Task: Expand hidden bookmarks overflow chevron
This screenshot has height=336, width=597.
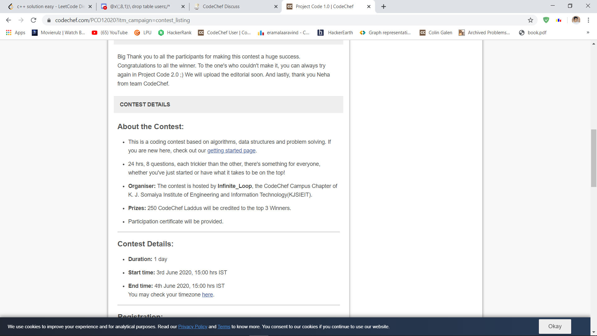Action: [x=588, y=33]
